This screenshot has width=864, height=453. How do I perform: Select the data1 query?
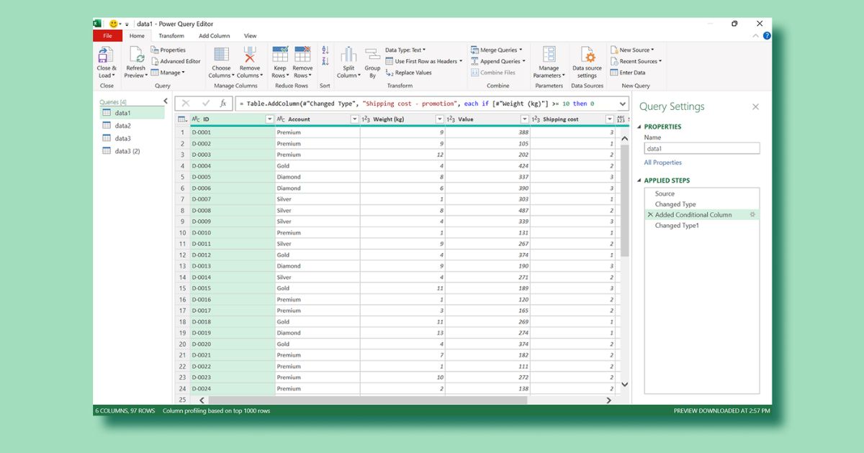tap(132, 113)
